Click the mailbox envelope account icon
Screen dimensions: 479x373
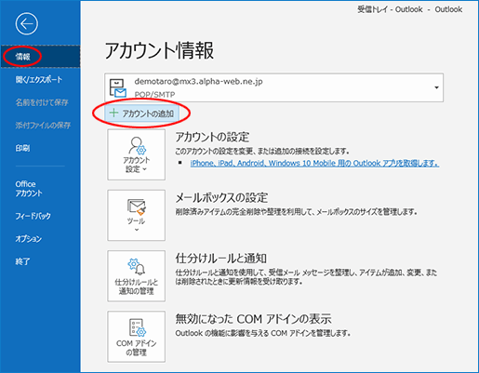tap(117, 88)
